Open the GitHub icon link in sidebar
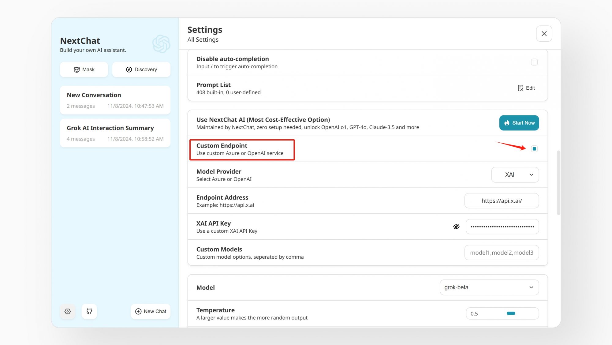The image size is (612, 345). 89,311
